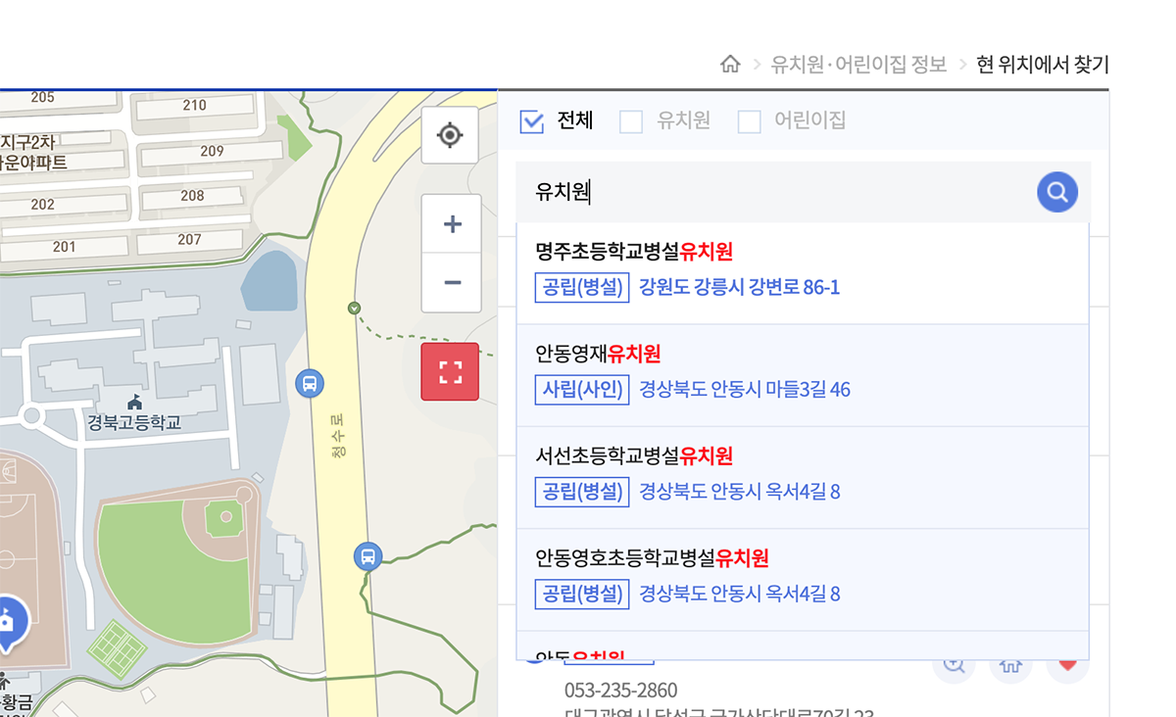Select suggestion 안동영재유치원
Image resolution: width=1176 pixels, height=717 pixels.
coord(803,375)
